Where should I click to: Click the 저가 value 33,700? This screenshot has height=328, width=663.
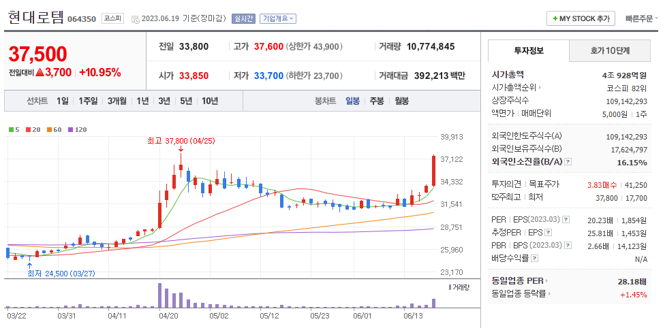coord(268,76)
